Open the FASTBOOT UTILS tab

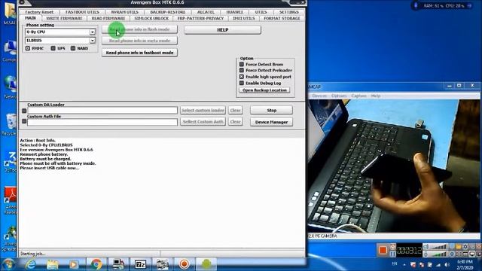click(82, 12)
